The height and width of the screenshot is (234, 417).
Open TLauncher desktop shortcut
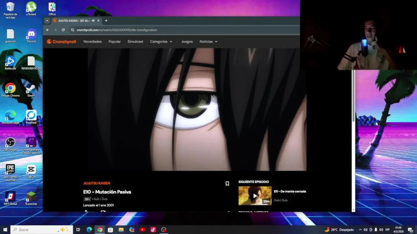click(x=31, y=198)
